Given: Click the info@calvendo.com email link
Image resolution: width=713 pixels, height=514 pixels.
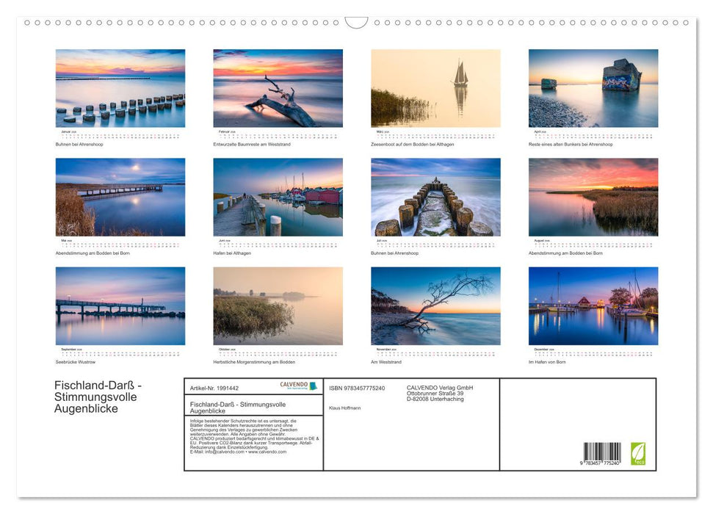Looking at the screenshot, I should (x=222, y=451).
